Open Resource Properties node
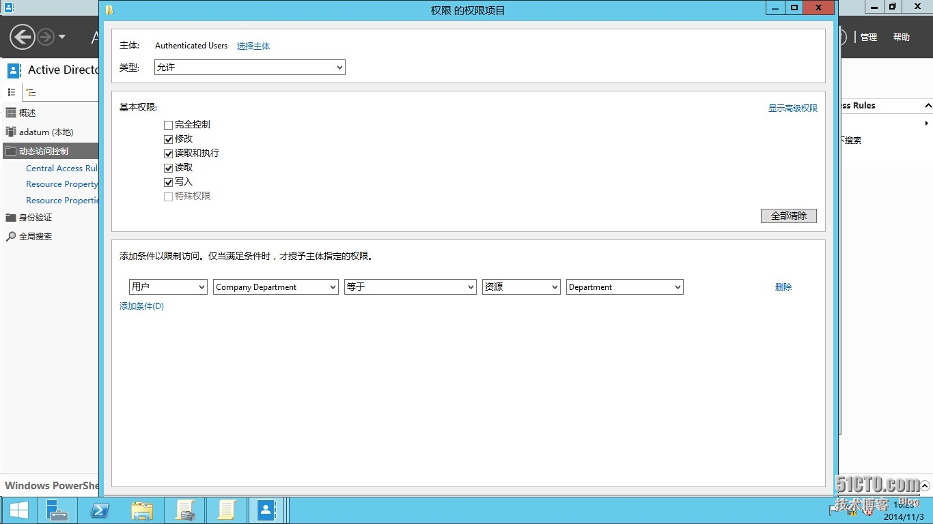933x524 pixels. click(x=61, y=201)
